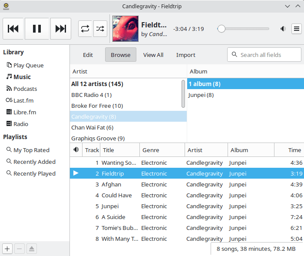Click the Fieldtrip album cover art
The height and width of the screenshot is (256, 304).
[126, 29]
